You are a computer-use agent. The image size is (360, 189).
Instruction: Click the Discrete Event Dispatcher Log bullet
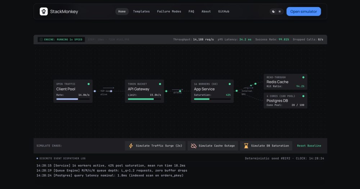tap(37, 158)
